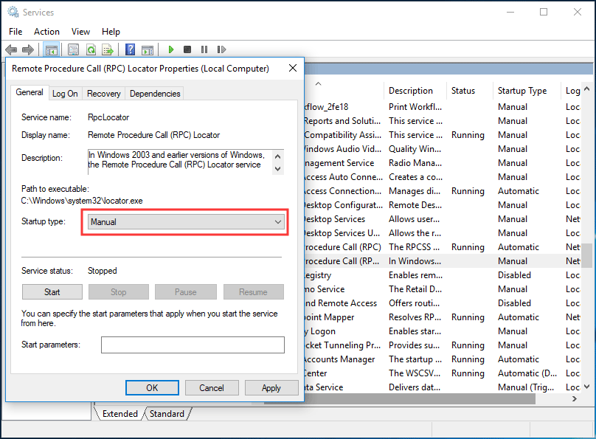Image resolution: width=596 pixels, height=439 pixels.
Task: Open the Recovery tab
Action: tap(103, 94)
